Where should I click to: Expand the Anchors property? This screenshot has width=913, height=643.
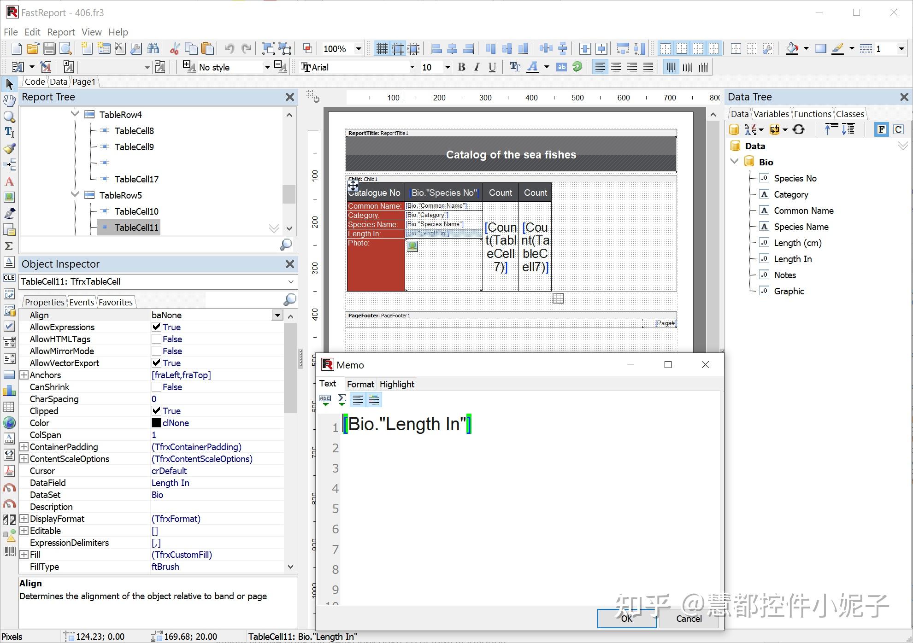coord(24,375)
